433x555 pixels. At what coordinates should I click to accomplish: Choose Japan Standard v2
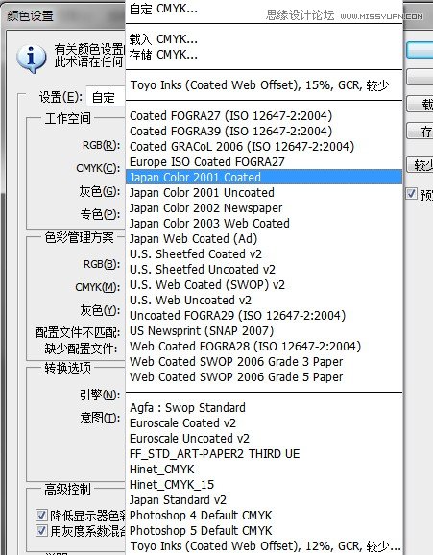[264, 499]
